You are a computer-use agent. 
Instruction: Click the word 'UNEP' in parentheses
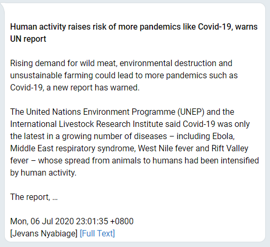point(191,112)
